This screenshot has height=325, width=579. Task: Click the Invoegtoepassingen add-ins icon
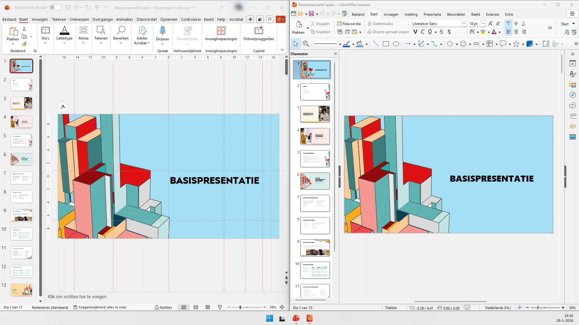pyautogui.click(x=221, y=31)
